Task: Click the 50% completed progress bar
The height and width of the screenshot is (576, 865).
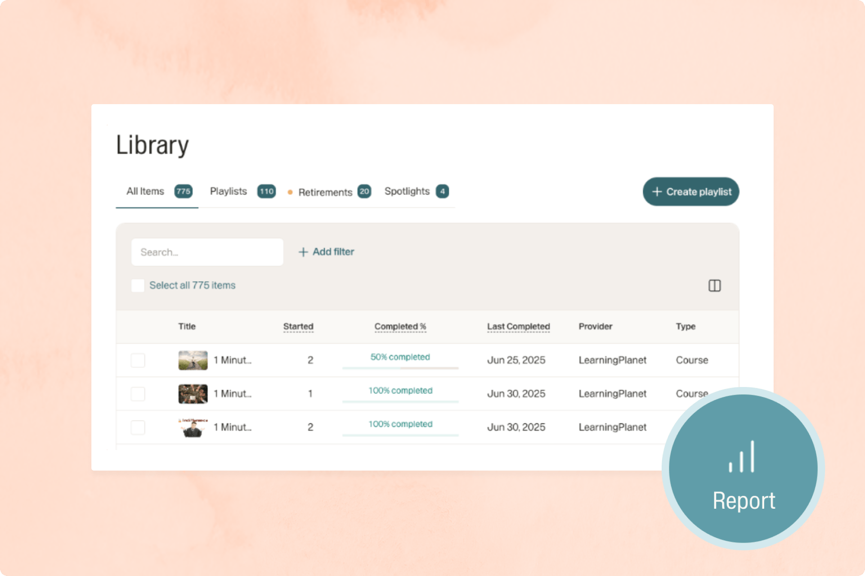Action: coord(400,367)
